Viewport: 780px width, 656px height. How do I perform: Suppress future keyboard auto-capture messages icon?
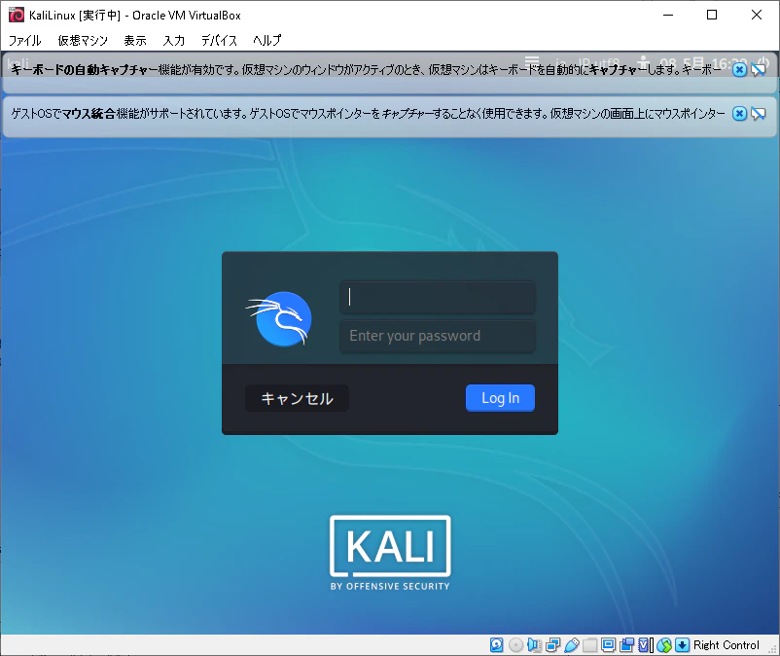(758, 70)
